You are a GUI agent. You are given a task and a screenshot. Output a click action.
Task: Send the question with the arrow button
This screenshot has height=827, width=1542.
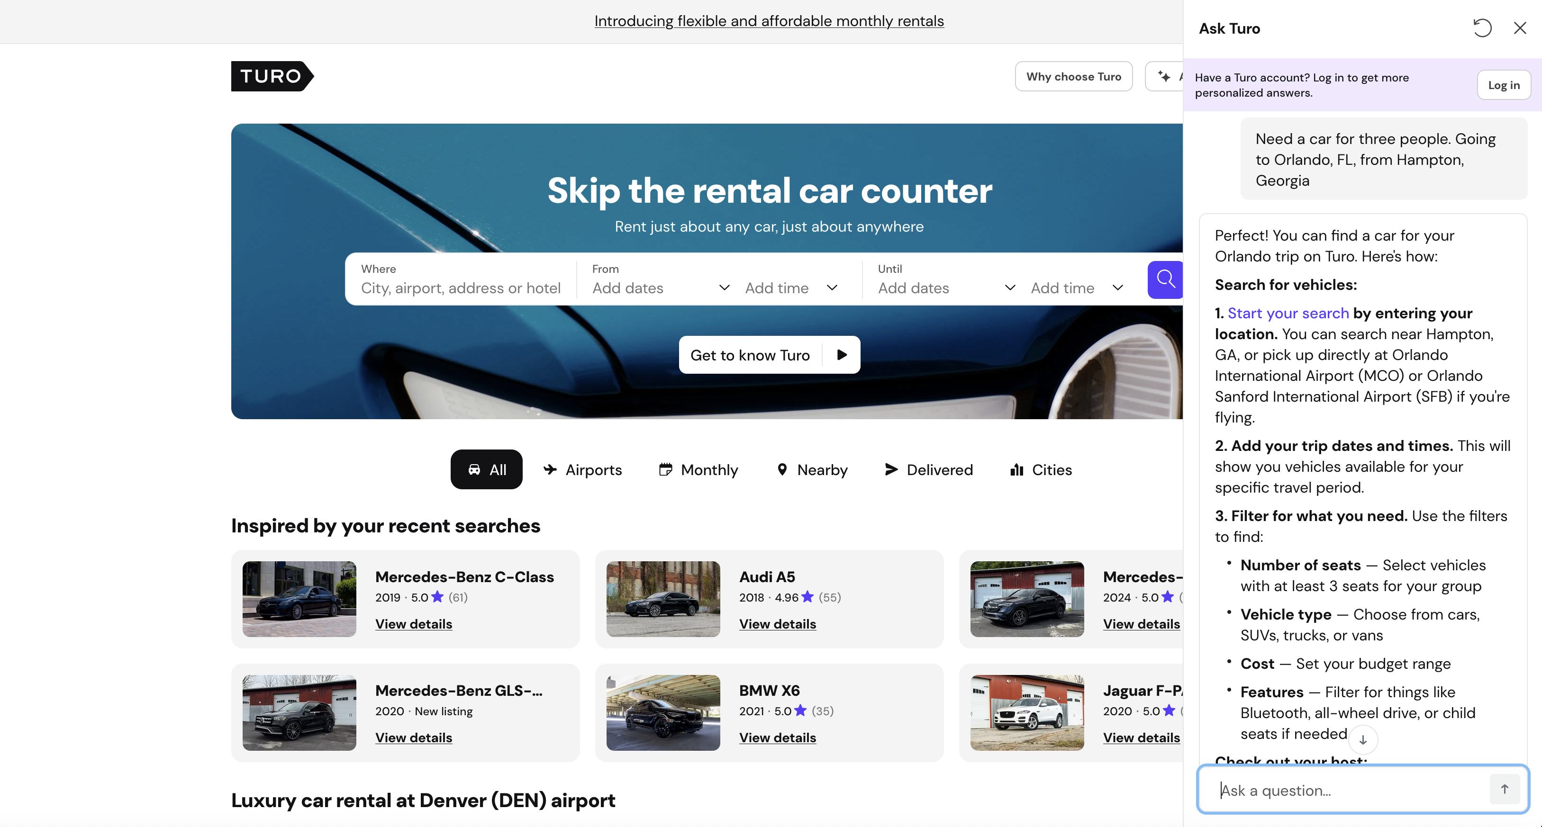pos(1504,789)
